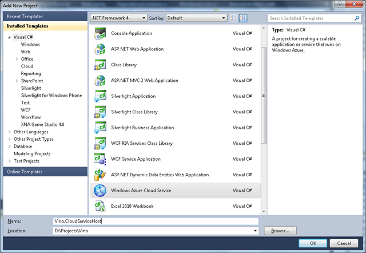The image size is (366, 253).
Task: Open the Location path dropdown arrow
Action: point(255,231)
